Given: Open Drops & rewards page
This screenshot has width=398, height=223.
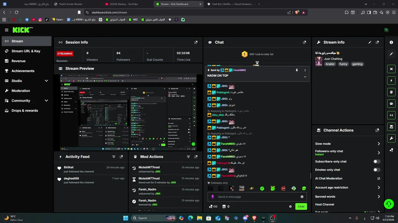Looking at the screenshot, I should click(26, 111).
